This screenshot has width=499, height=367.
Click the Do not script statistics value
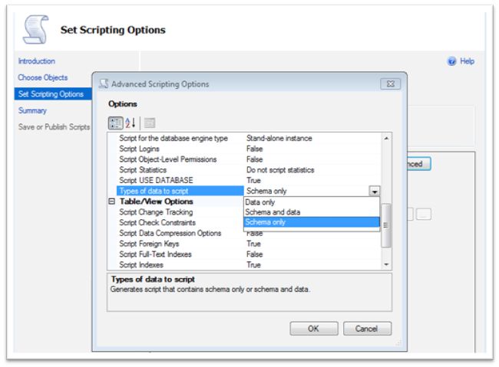click(x=280, y=170)
